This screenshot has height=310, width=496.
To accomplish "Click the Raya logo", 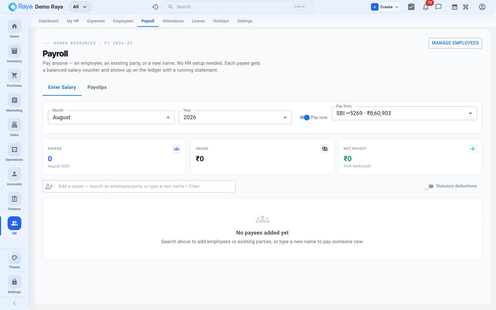I will (20, 7).
